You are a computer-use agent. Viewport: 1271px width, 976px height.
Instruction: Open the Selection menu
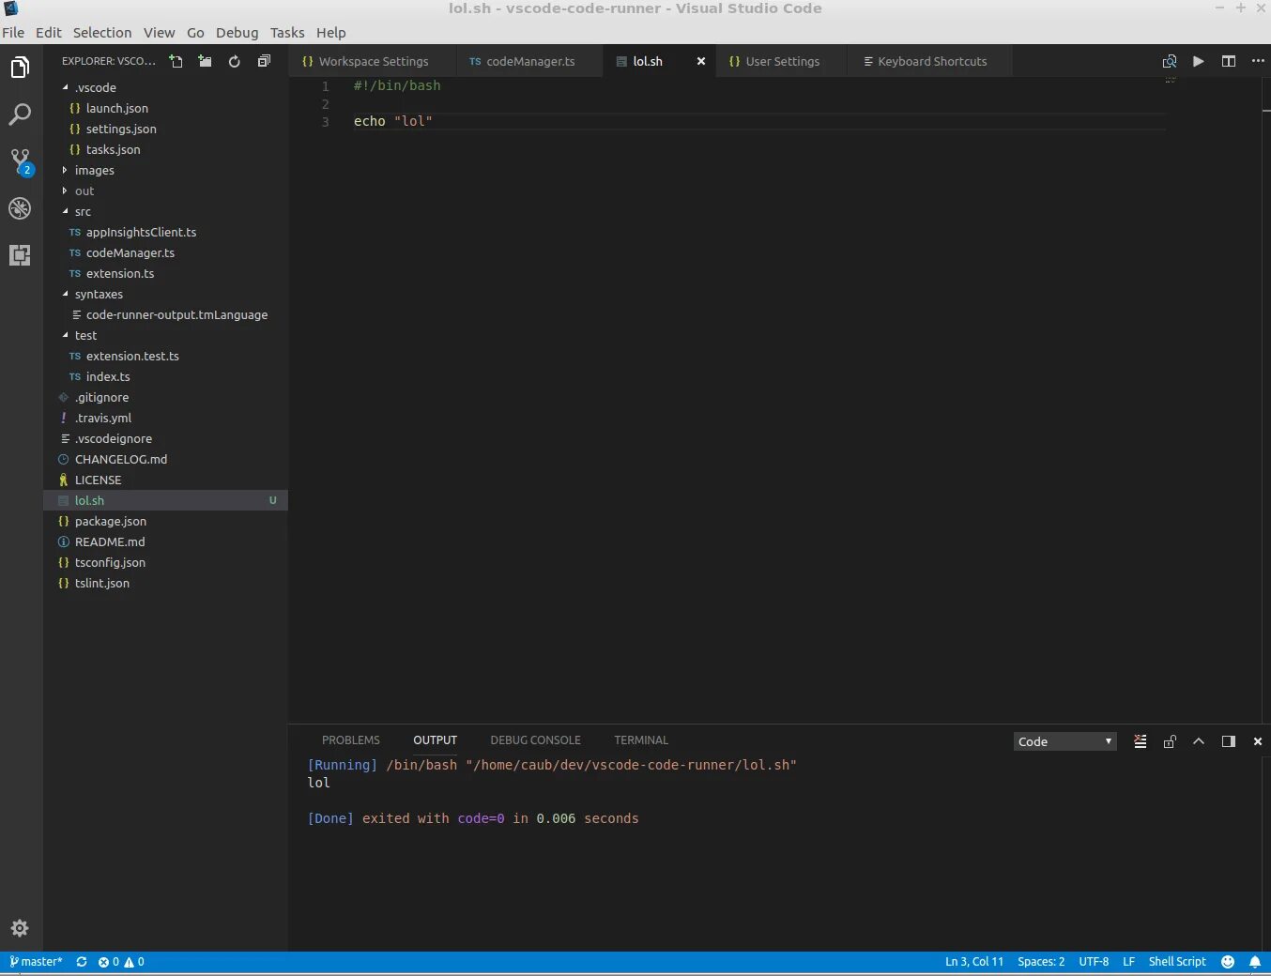(x=102, y=32)
